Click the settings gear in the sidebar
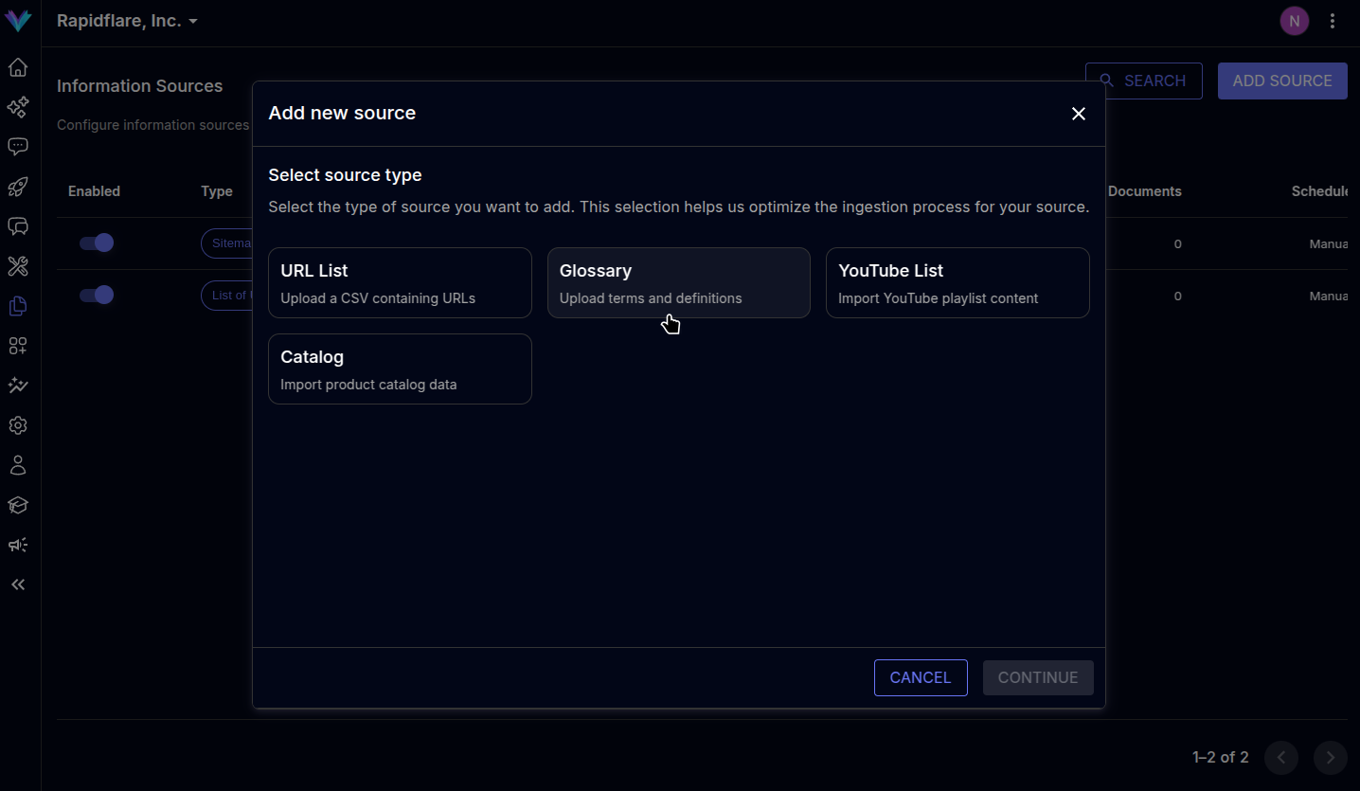 coord(17,425)
